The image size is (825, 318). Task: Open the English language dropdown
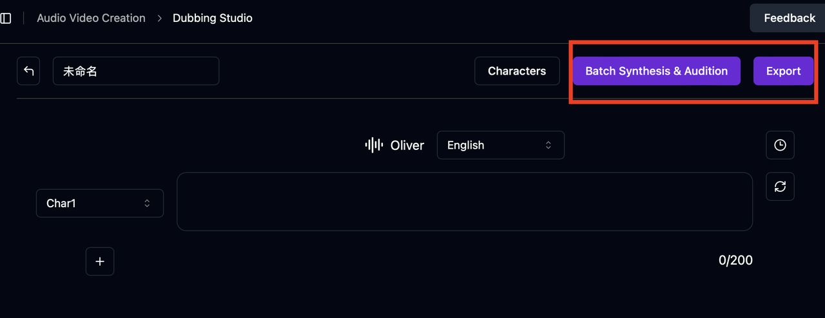pyautogui.click(x=500, y=145)
